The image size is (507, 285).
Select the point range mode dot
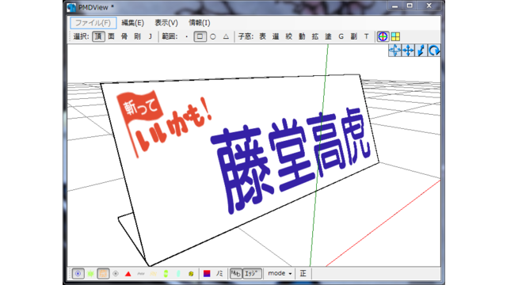tap(187, 36)
